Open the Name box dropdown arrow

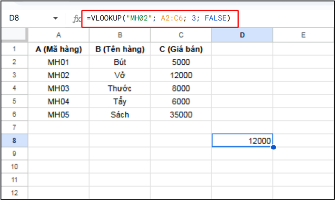(x=56, y=18)
